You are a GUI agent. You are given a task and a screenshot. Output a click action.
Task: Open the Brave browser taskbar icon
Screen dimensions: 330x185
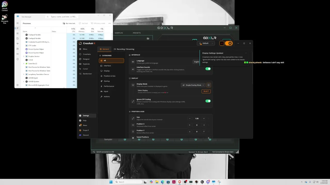point(179,182)
